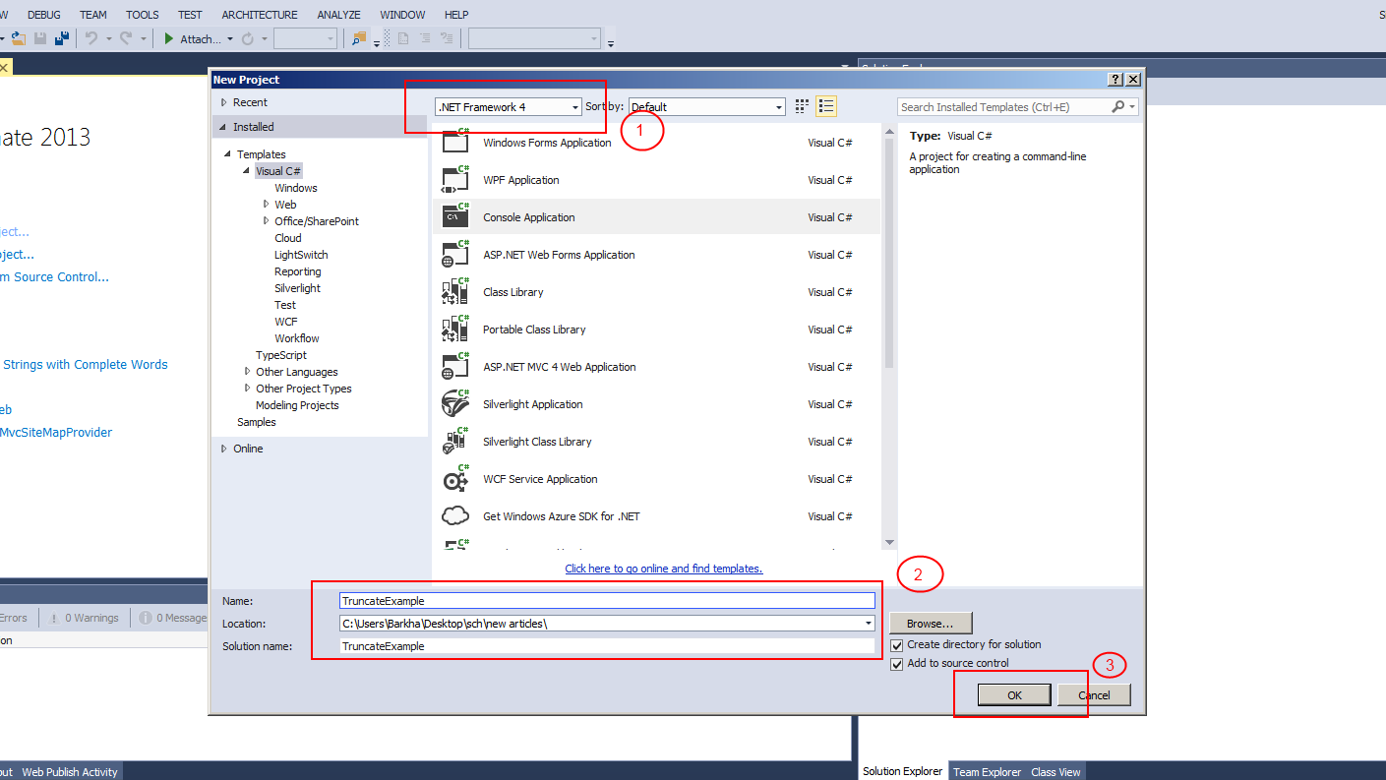Open the ARCHITECTURE menu
The height and width of the screenshot is (780, 1386).
[260, 15]
